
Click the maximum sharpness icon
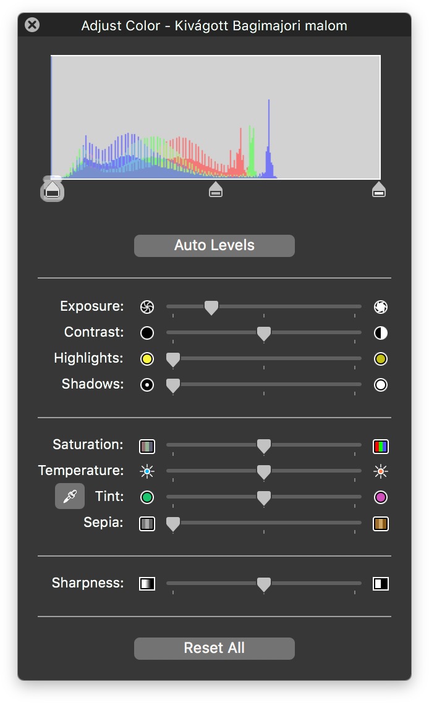point(381,584)
